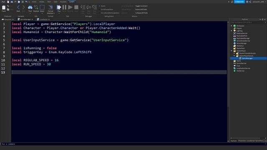Image resolution: width=267 pixels, height=150 pixels.
Task: Go Back in script navigation
Action: [18, 7]
